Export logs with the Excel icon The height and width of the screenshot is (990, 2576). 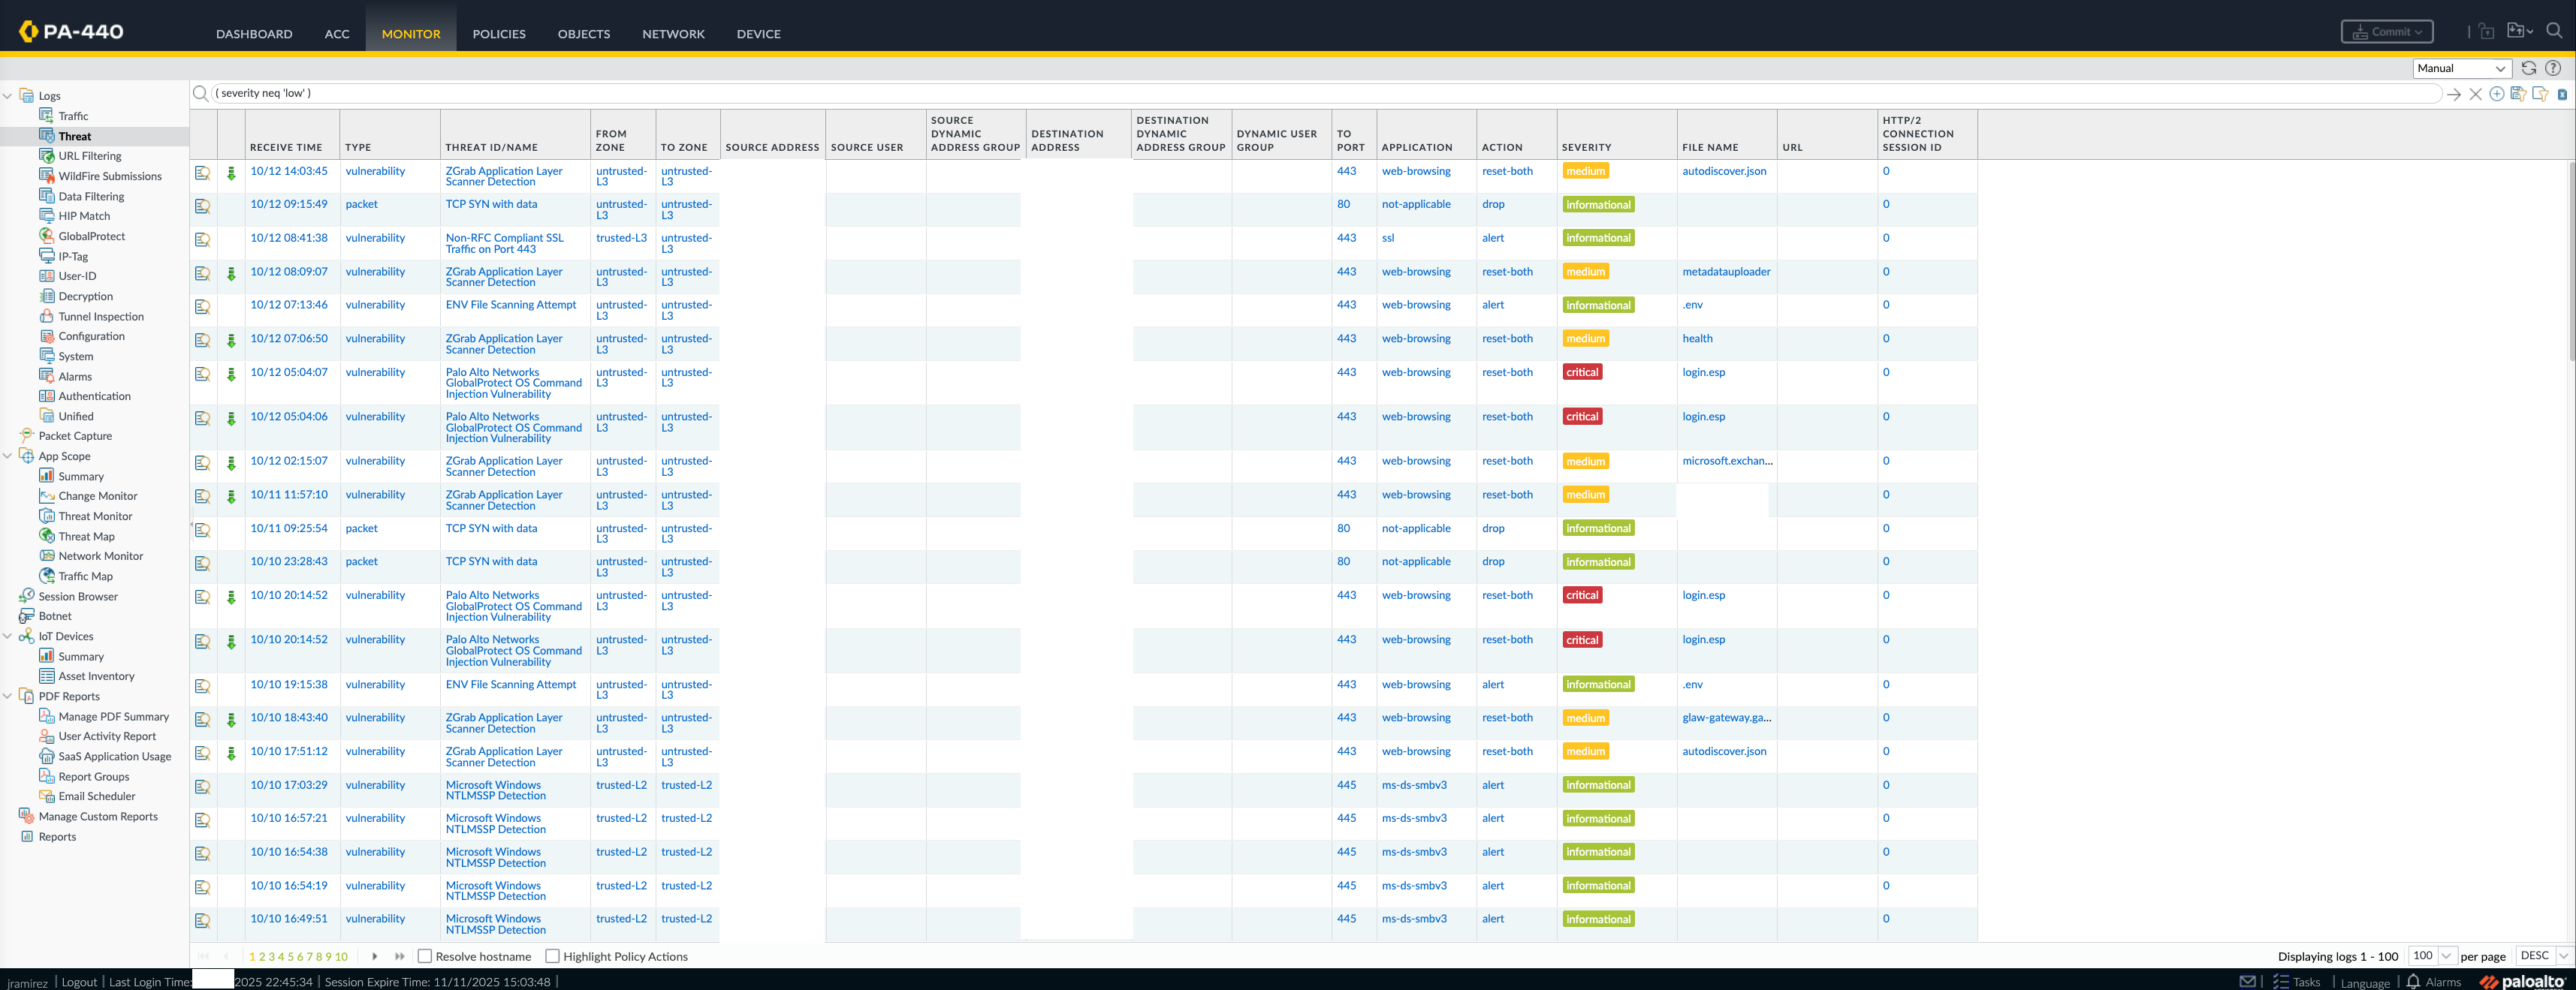point(2562,94)
